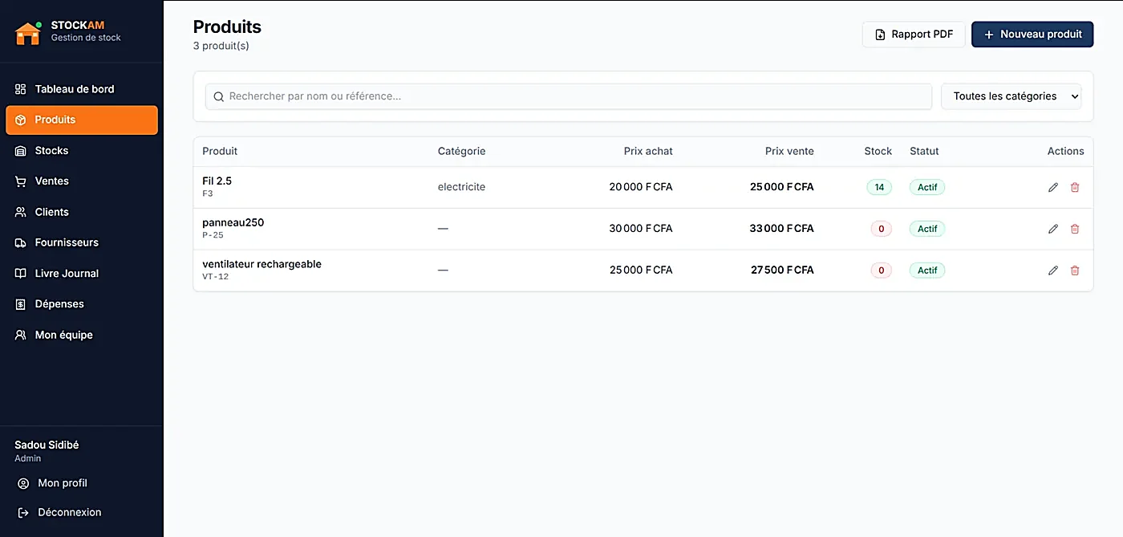The height and width of the screenshot is (537, 1123).
Task: Click the Fournisseurs truck icon
Action: pos(21,242)
